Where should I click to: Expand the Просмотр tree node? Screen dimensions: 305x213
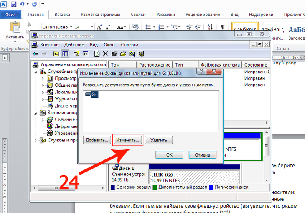(x=43, y=79)
